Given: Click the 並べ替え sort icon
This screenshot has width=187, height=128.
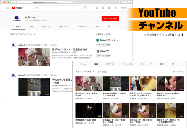Looking at the screenshot, I should coord(174,71).
